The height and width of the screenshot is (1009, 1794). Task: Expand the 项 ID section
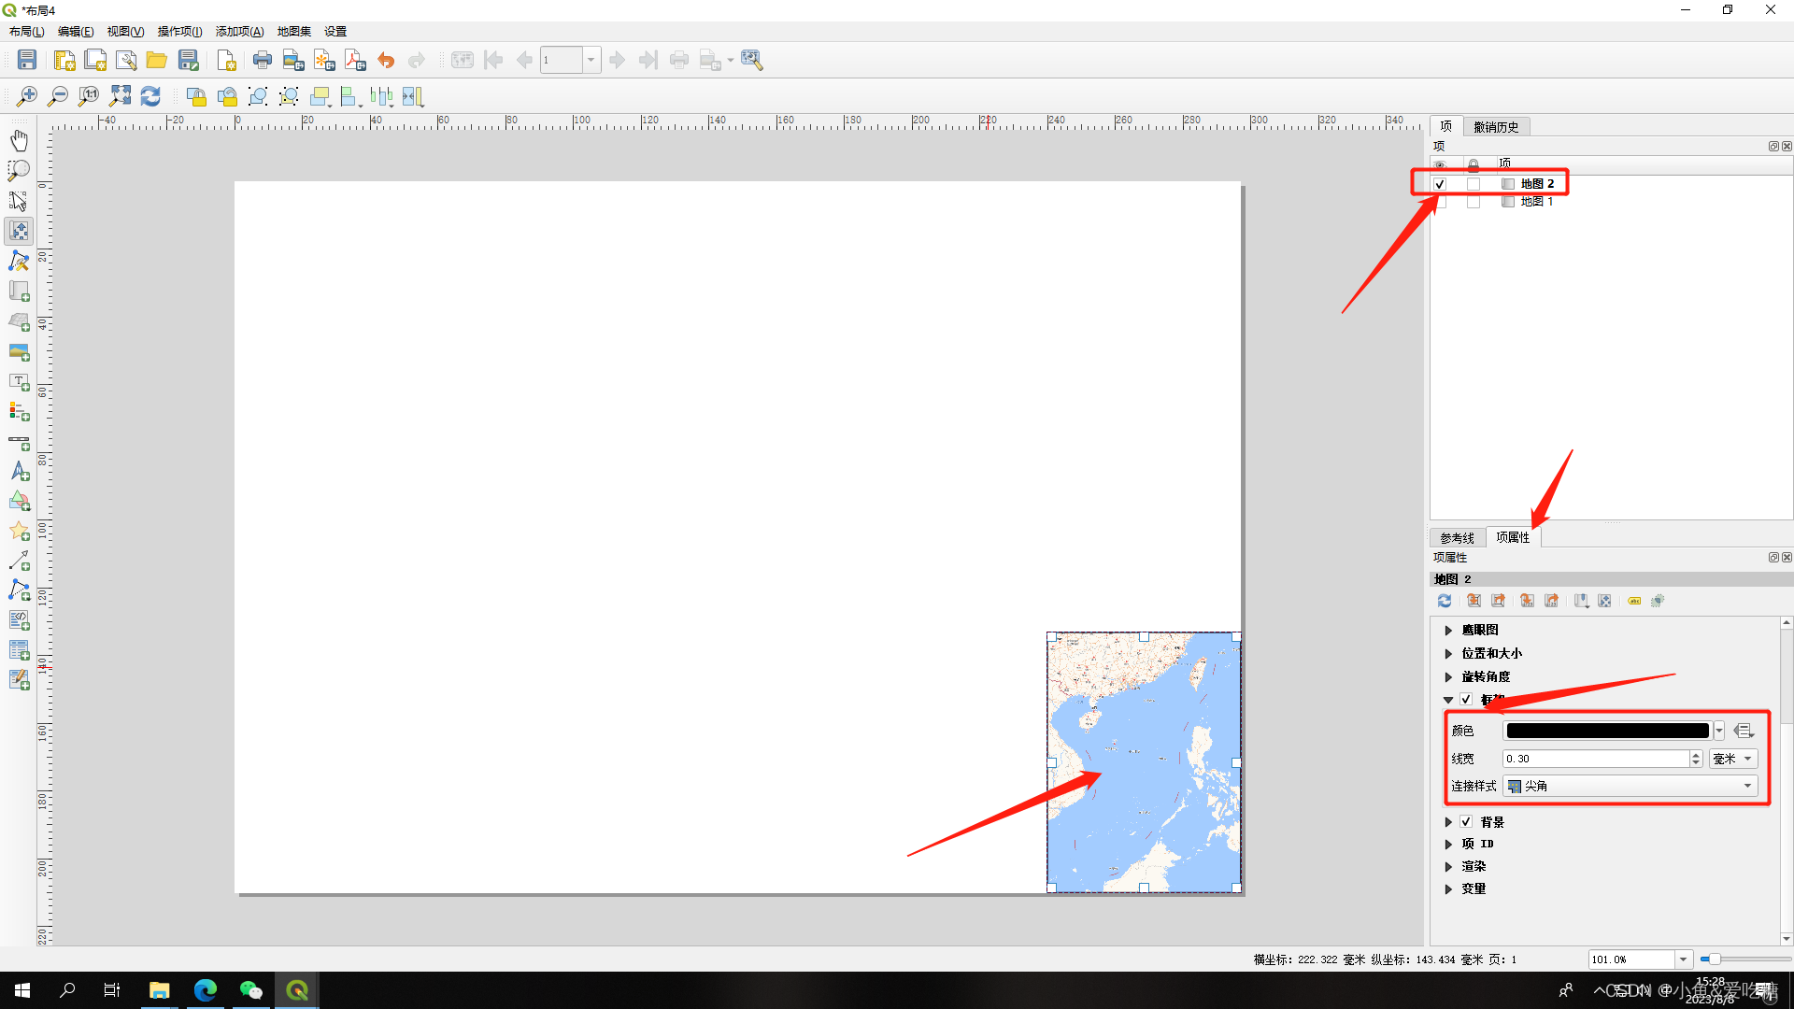[x=1448, y=845]
